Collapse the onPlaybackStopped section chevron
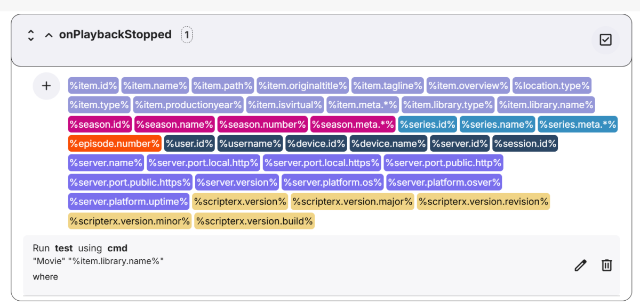 pyautogui.click(x=49, y=35)
